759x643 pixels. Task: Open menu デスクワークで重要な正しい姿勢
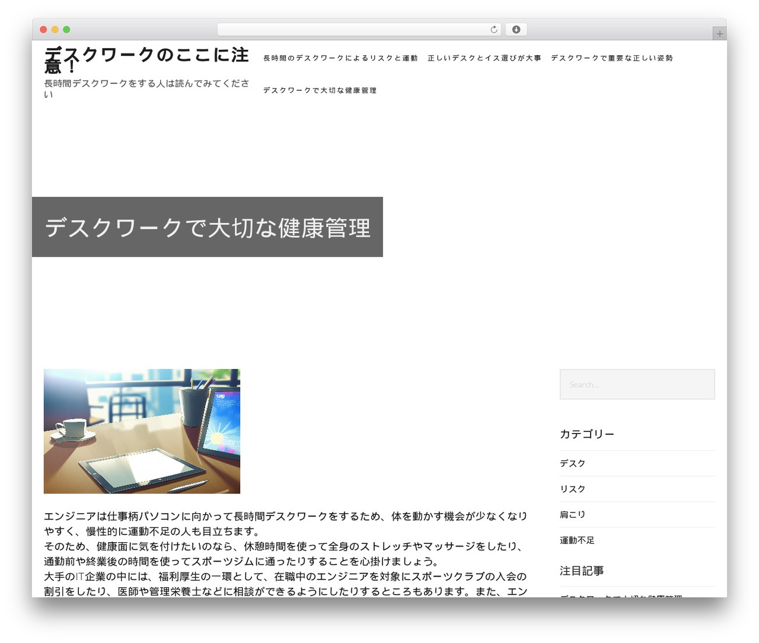tap(612, 58)
